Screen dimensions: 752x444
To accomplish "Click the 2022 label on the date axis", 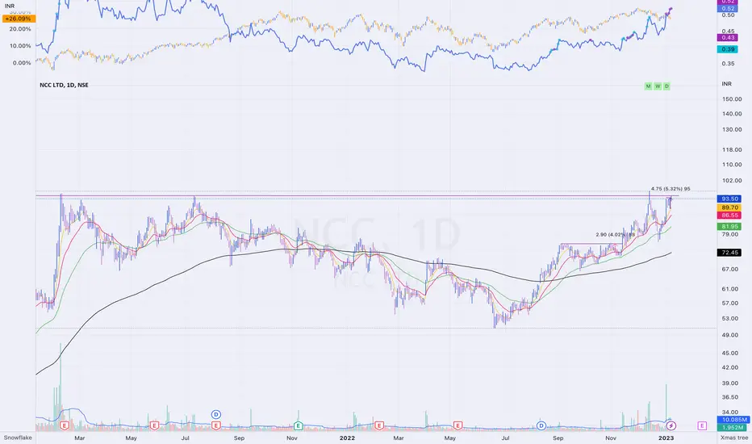I will (347, 438).
